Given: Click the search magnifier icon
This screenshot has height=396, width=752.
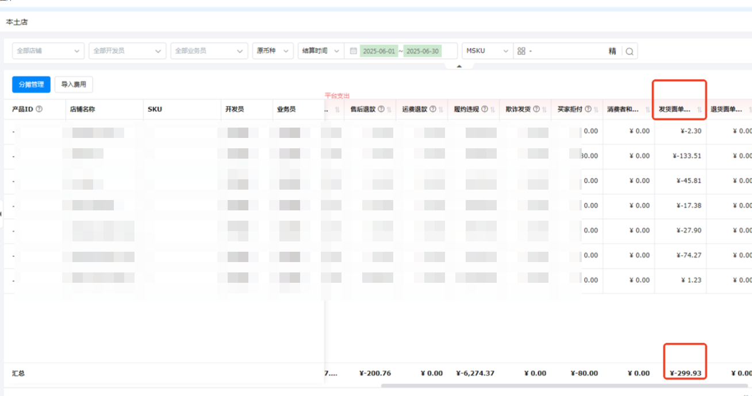Looking at the screenshot, I should point(630,51).
